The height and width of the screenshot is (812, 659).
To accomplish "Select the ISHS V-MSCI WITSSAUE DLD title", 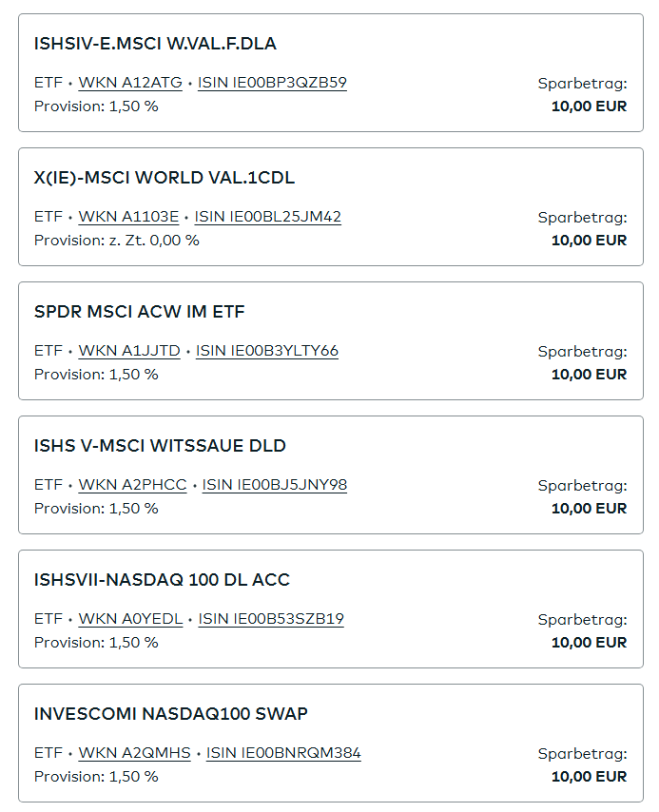I will point(160,446).
